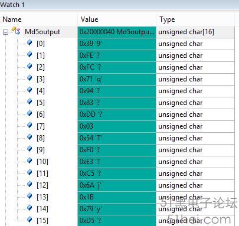
Task: Select tree item [13] in Name column
Action: (42, 197)
